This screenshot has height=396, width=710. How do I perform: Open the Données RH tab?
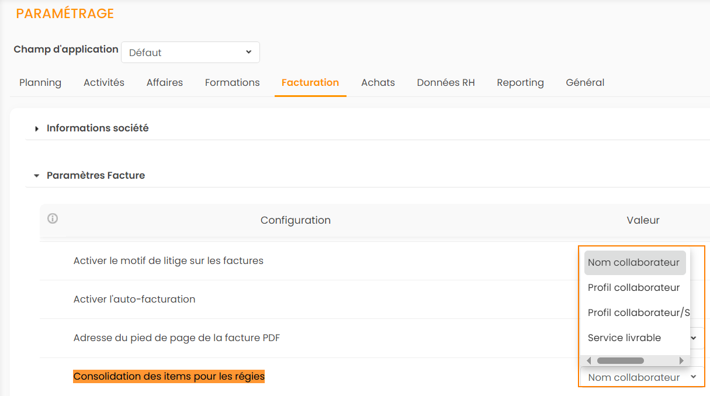[446, 82]
